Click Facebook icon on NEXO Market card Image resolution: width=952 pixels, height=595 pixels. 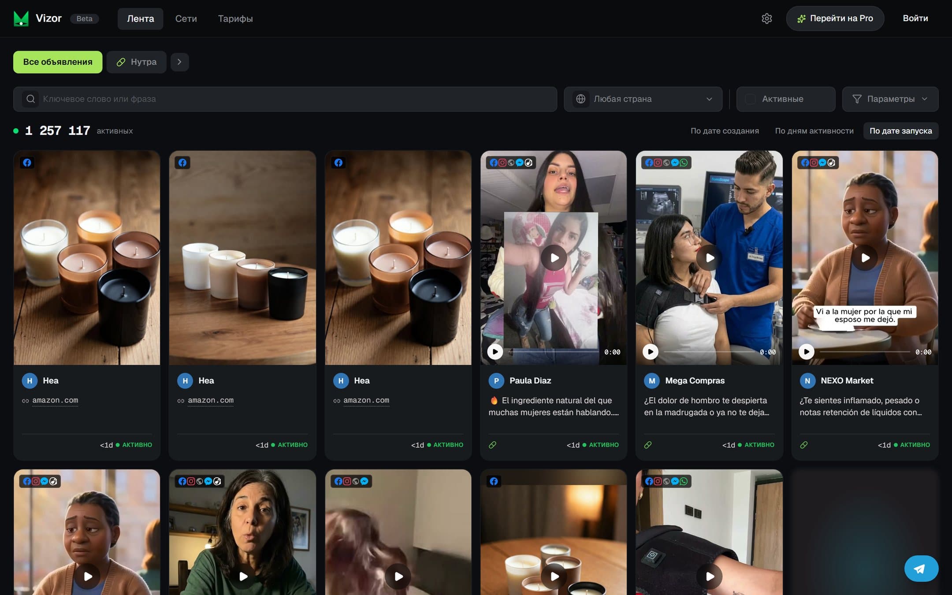point(805,163)
